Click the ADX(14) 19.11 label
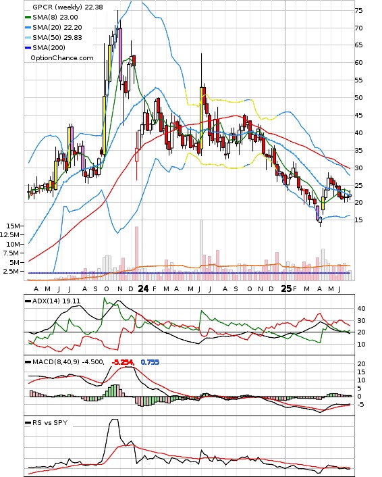Image resolution: width=382 pixels, height=477 pixels. pyautogui.click(x=56, y=301)
